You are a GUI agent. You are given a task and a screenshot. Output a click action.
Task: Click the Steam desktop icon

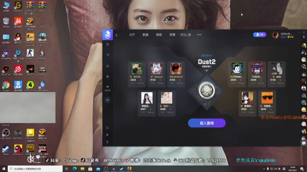click(x=6, y=150)
